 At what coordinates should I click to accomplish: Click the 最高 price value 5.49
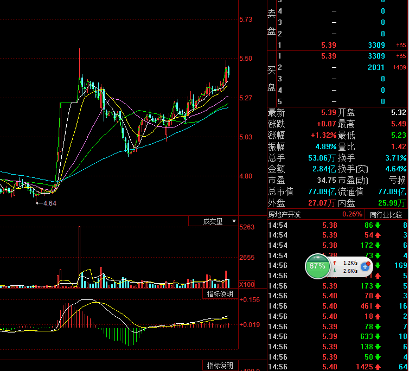point(399,124)
